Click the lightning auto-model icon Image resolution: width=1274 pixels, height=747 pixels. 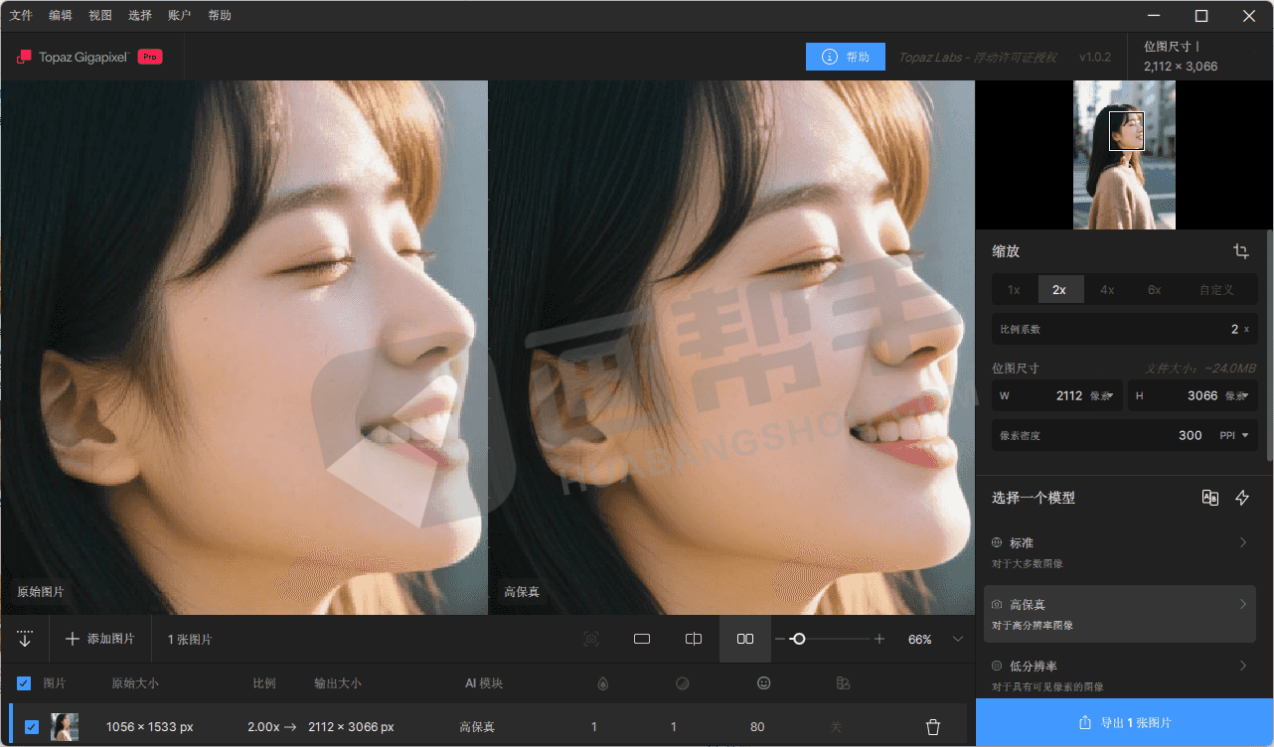1242,498
